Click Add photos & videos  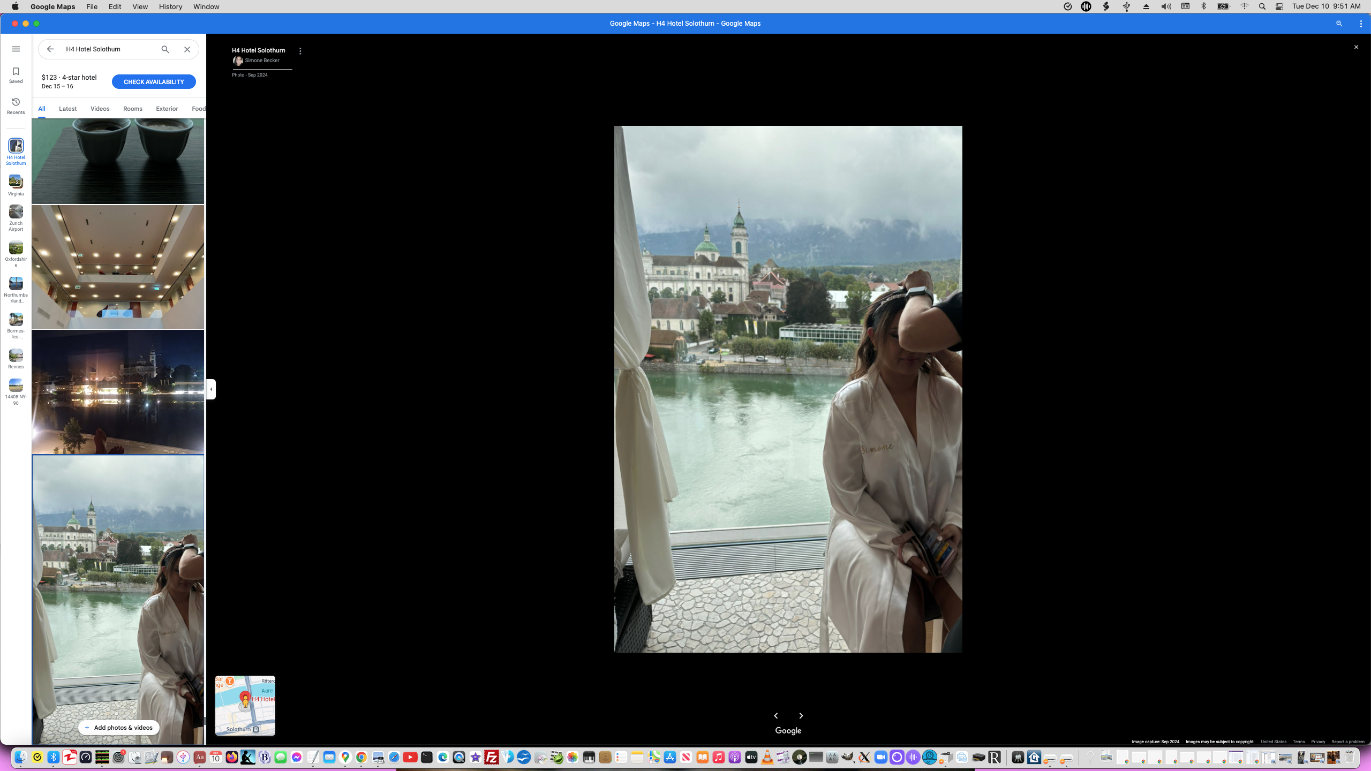point(118,728)
